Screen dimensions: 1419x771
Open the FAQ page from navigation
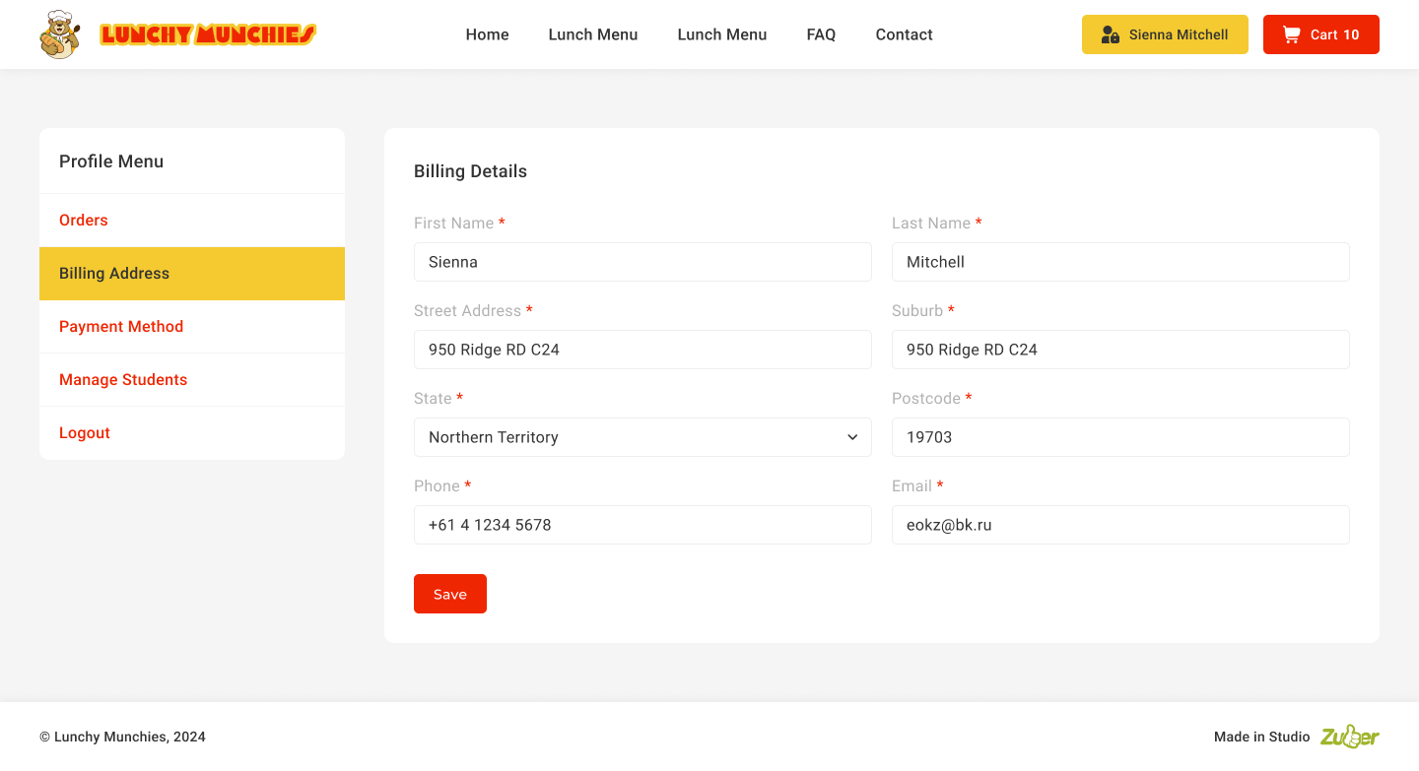coord(821,34)
